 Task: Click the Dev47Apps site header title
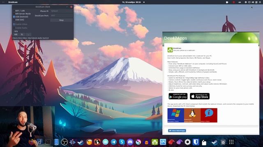point(175,38)
